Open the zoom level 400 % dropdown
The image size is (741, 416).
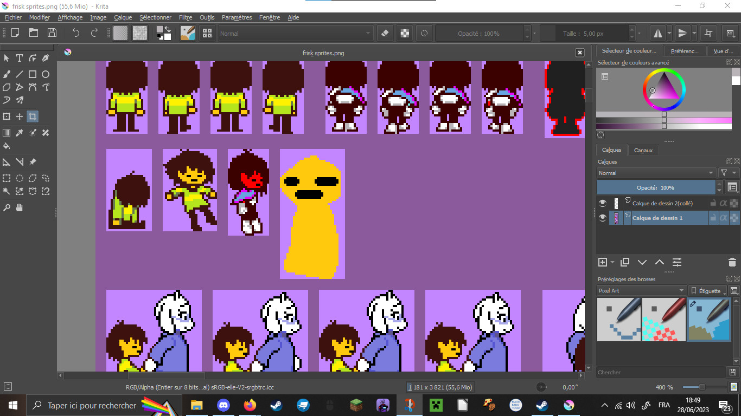664,387
